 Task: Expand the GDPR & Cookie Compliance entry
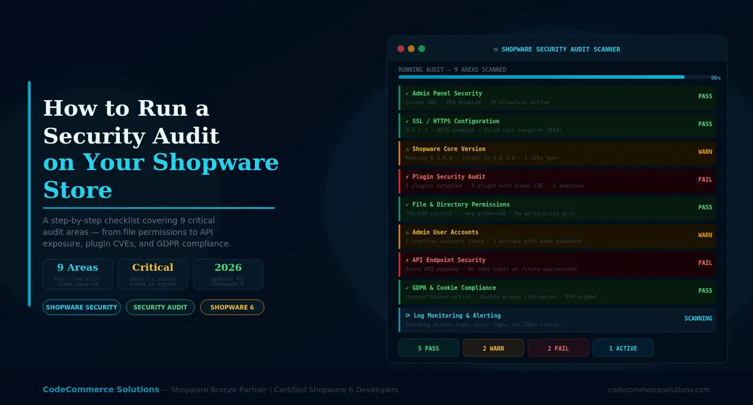[556, 292]
